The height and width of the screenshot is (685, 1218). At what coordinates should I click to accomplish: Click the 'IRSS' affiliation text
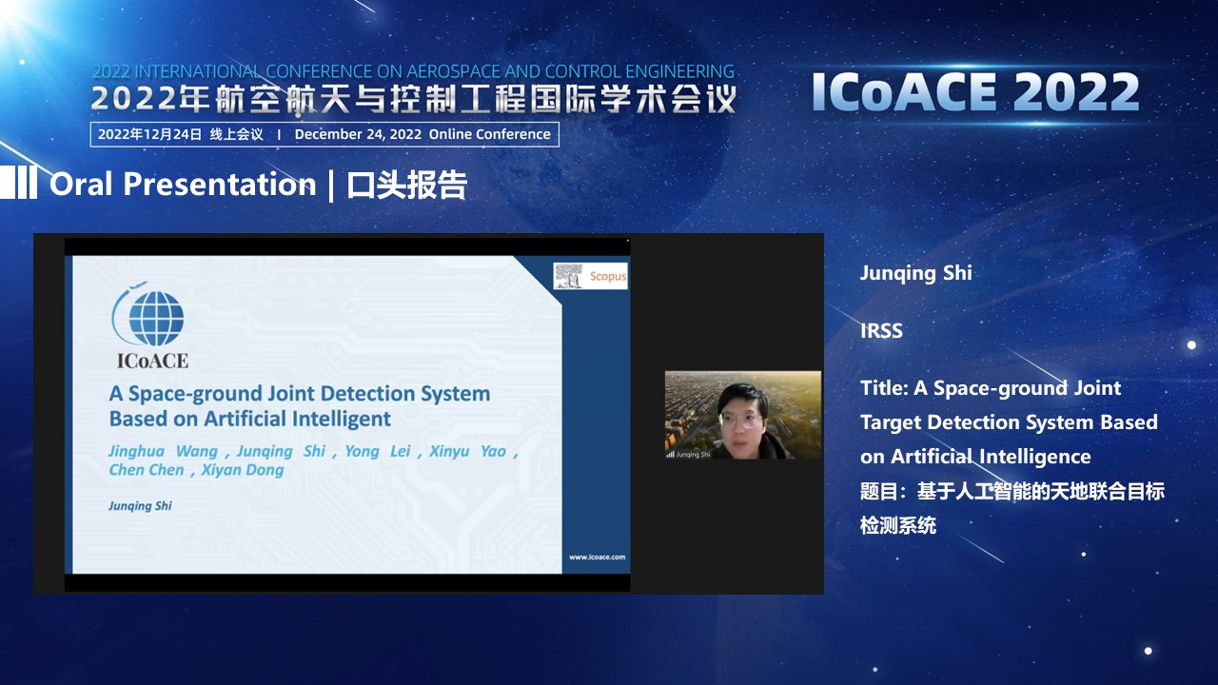click(x=881, y=331)
